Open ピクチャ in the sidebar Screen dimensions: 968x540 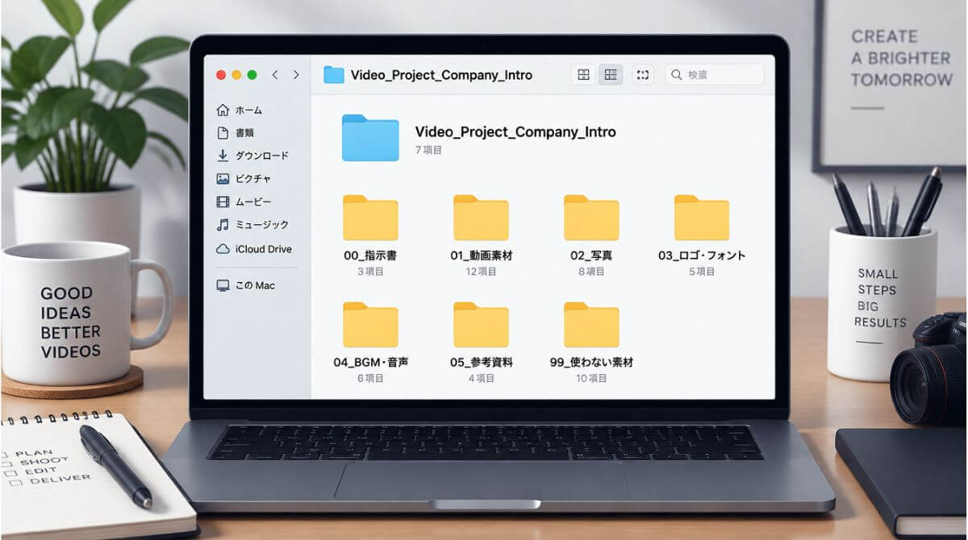(244, 179)
